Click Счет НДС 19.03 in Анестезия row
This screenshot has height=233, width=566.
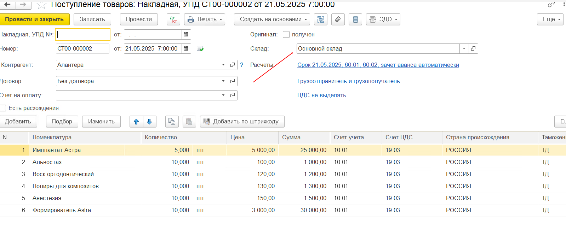(x=412, y=198)
